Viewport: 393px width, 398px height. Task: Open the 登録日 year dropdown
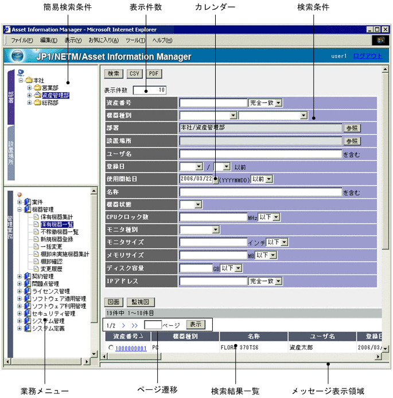click(x=199, y=167)
